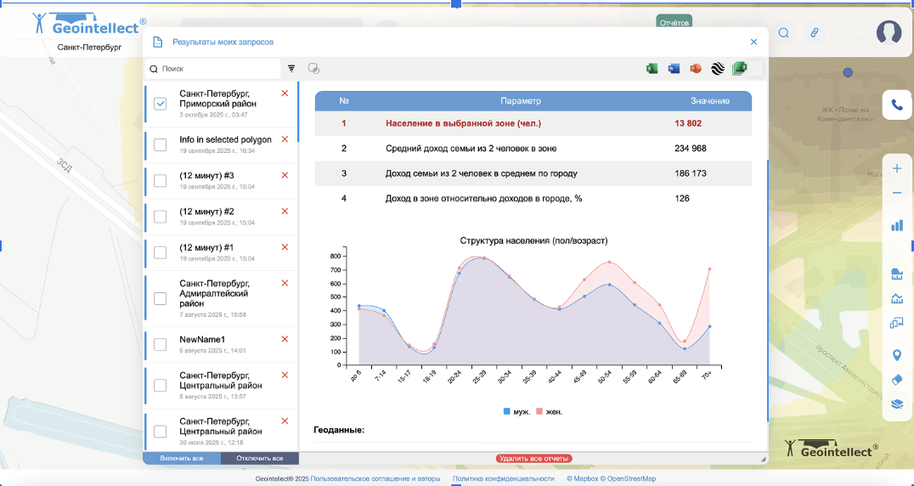This screenshot has width=914, height=486.
Task: Open the user profile avatar
Action: pyautogui.click(x=889, y=32)
